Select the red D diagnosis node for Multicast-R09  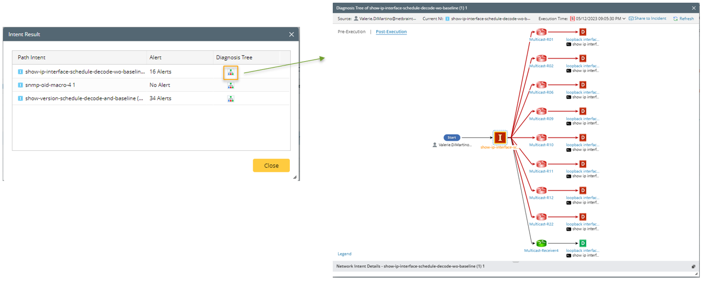[582, 111]
